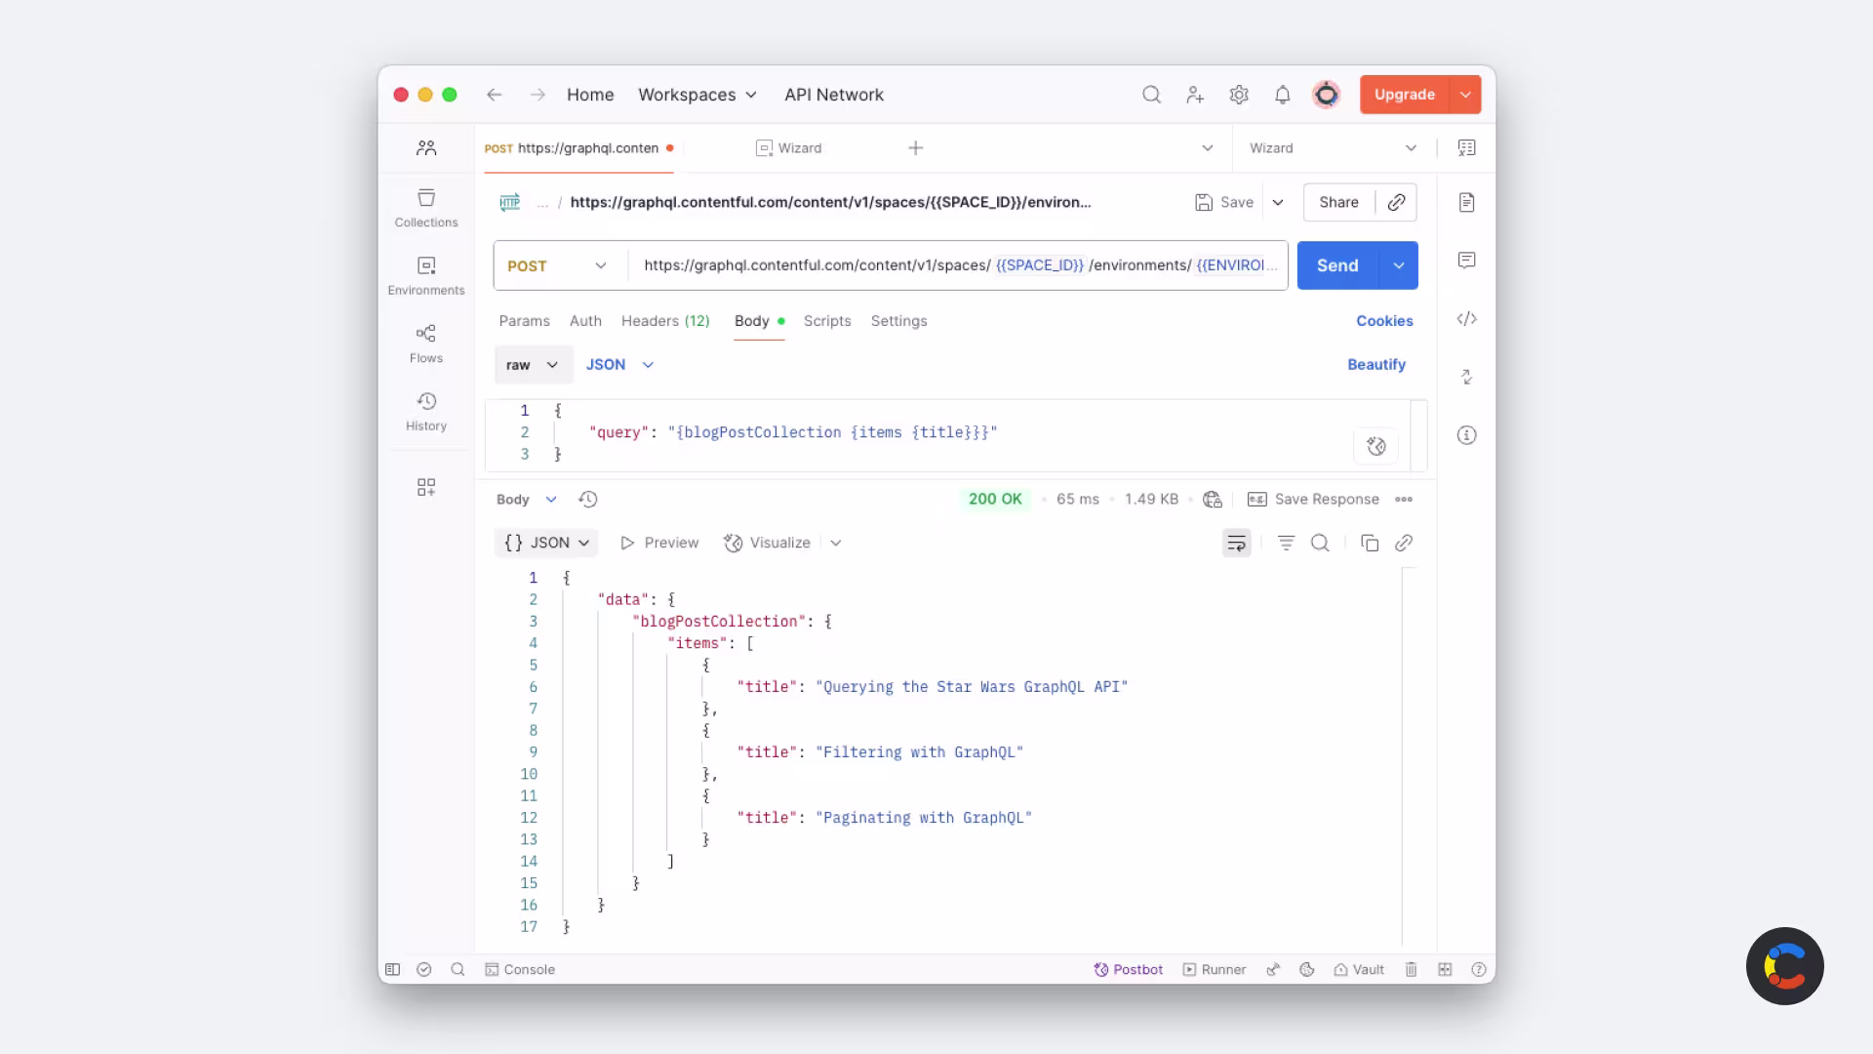1873x1054 pixels.
Task: Open the settings gear in the header
Action: 1239,95
